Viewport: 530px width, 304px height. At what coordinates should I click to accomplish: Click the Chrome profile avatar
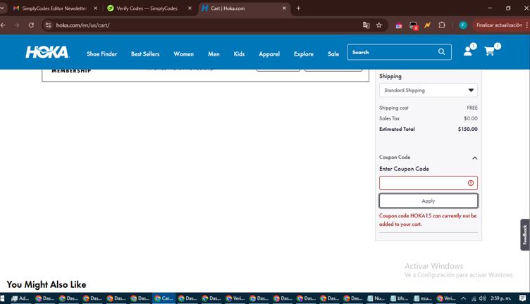pyautogui.click(x=463, y=25)
